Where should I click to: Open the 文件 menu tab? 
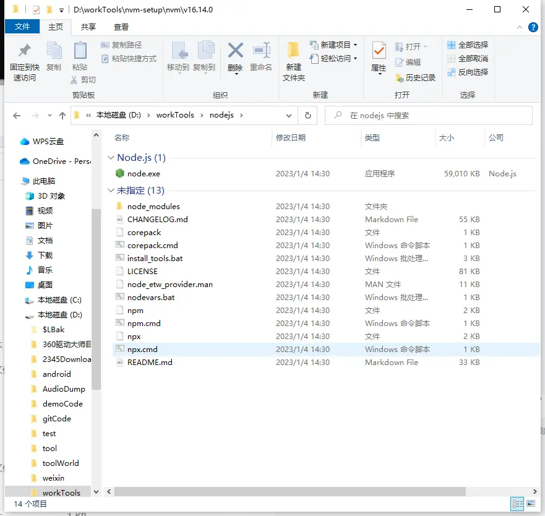22,27
